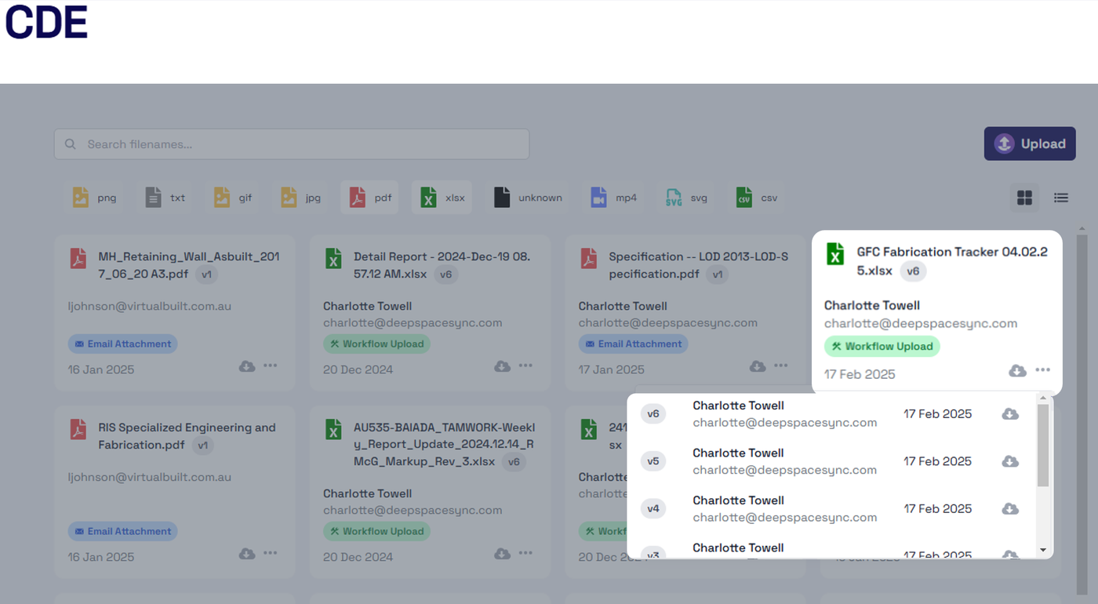
Task: Open more options for Detail Report xlsx
Action: (x=525, y=366)
